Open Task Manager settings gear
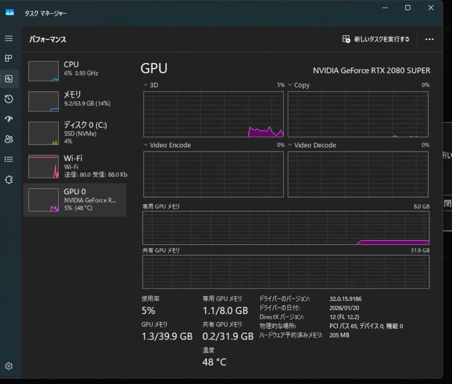The image size is (452, 384). 9,366
